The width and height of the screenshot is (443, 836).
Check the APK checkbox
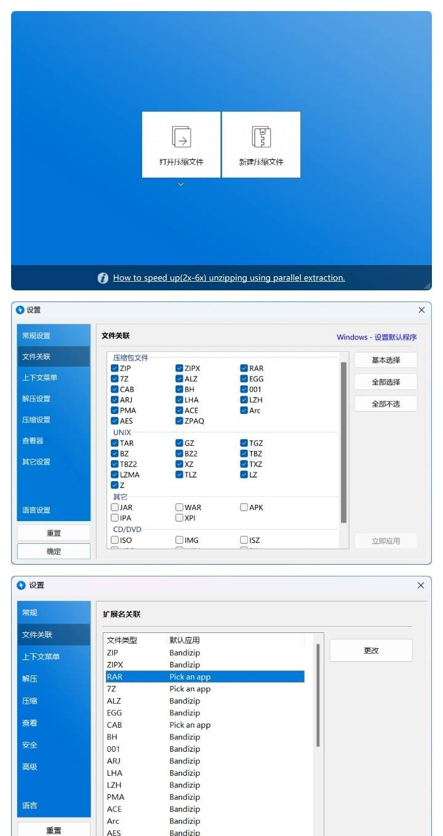(x=244, y=508)
